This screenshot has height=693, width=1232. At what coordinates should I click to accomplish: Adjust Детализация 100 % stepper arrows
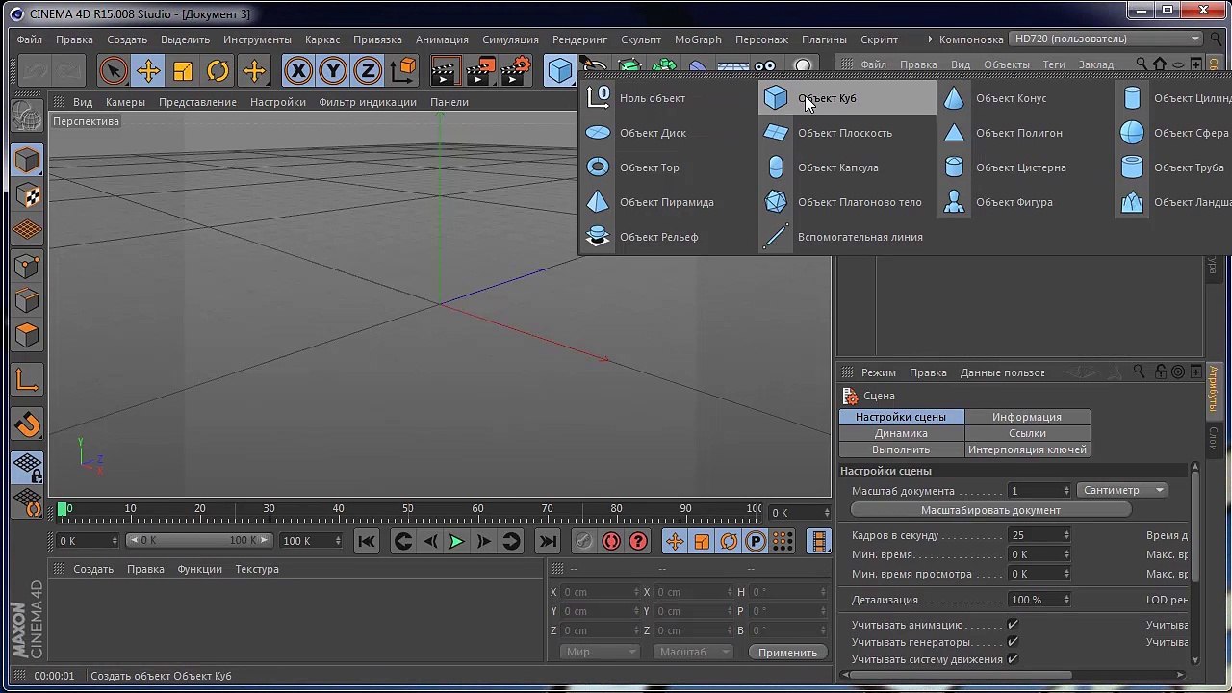pyautogui.click(x=1066, y=600)
